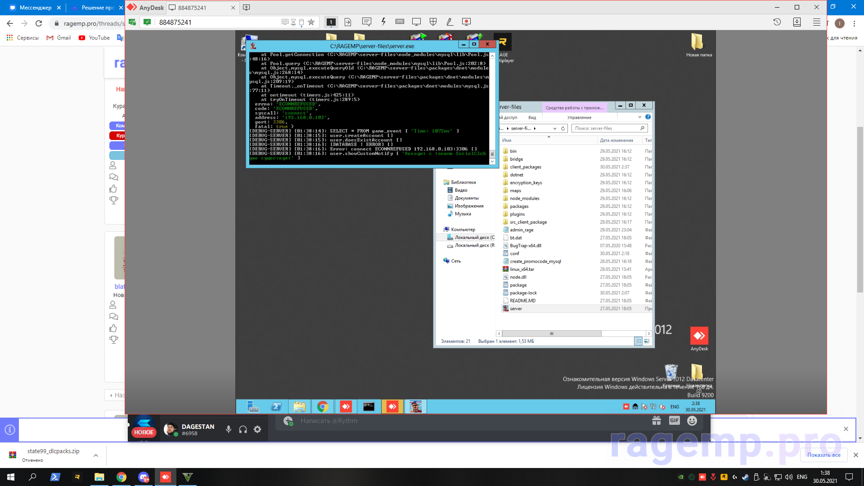The height and width of the screenshot is (486, 864).
Task: Open remote taskbar command prompt icon
Action: pyautogui.click(x=369, y=407)
